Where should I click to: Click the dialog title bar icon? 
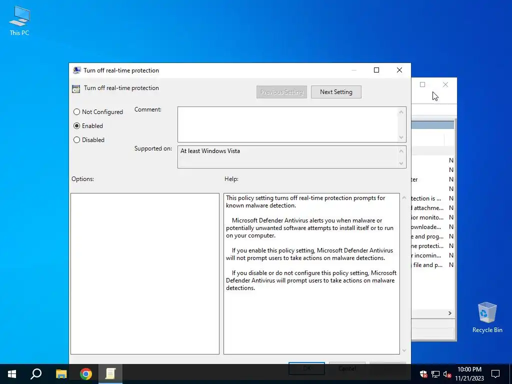[x=76, y=70]
